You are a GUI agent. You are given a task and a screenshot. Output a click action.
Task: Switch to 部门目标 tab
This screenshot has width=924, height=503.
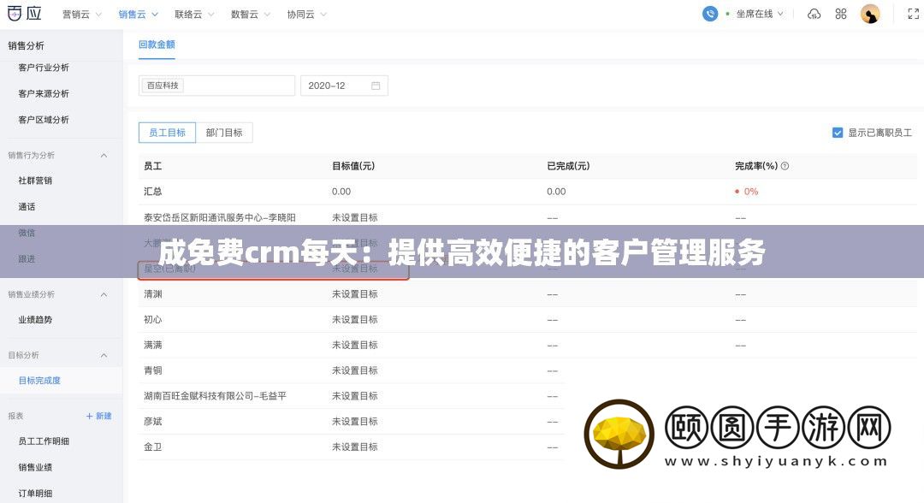[224, 133]
